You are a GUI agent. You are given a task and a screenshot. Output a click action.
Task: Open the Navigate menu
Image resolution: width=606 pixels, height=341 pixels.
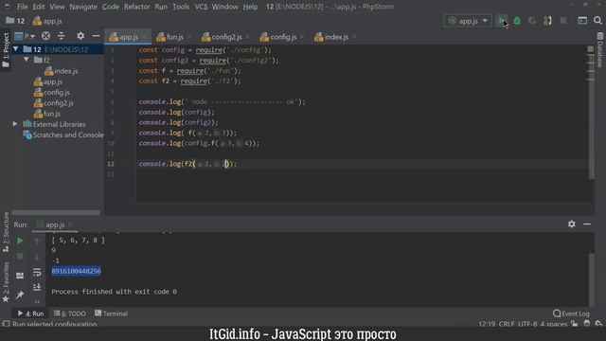(83, 7)
